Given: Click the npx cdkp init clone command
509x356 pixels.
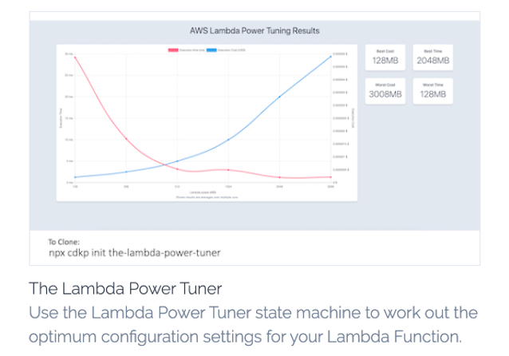Looking at the screenshot, I should (134, 253).
